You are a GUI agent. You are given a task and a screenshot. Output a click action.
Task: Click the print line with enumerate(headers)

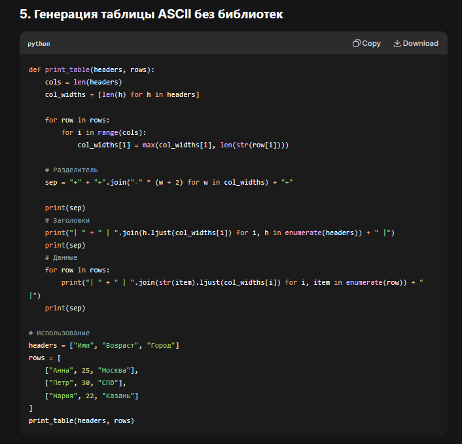[220, 233]
